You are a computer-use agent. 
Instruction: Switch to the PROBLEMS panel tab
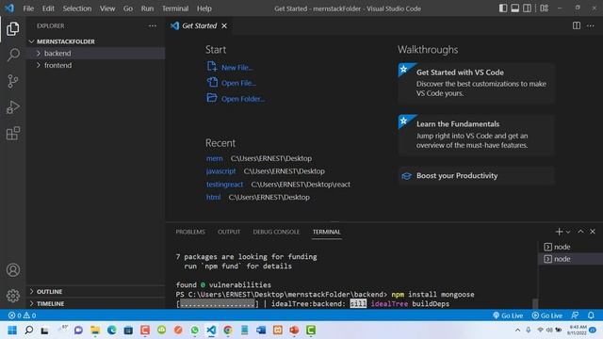click(190, 232)
